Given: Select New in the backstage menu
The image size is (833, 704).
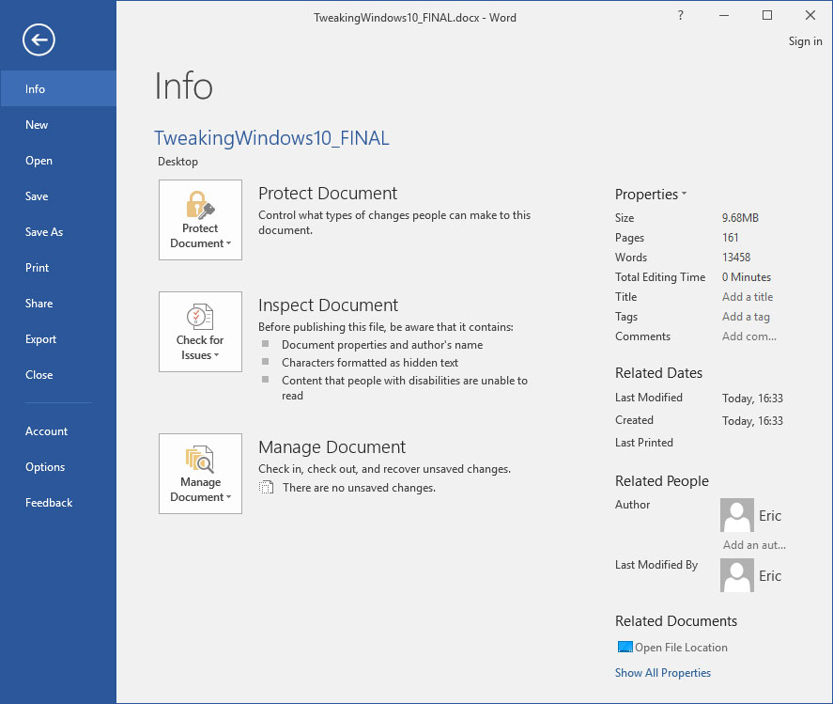Looking at the screenshot, I should [x=58, y=125].
